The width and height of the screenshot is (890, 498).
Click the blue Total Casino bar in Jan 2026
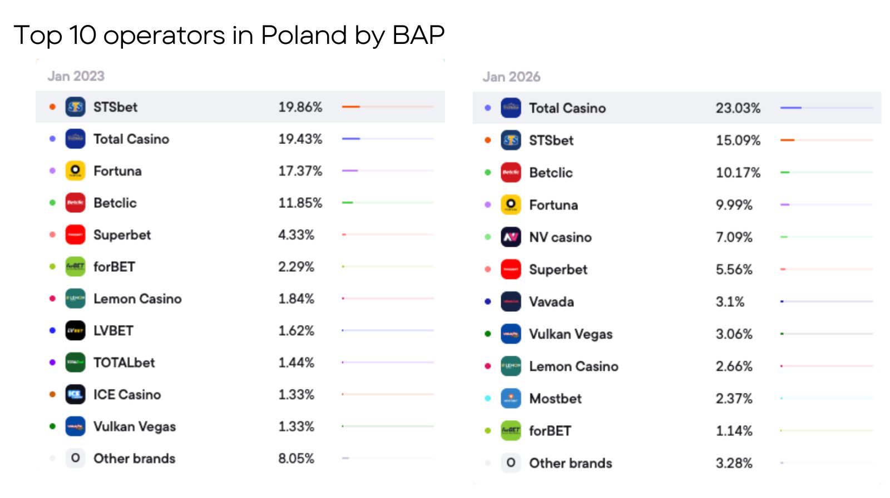pyautogui.click(x=791, y=108)
